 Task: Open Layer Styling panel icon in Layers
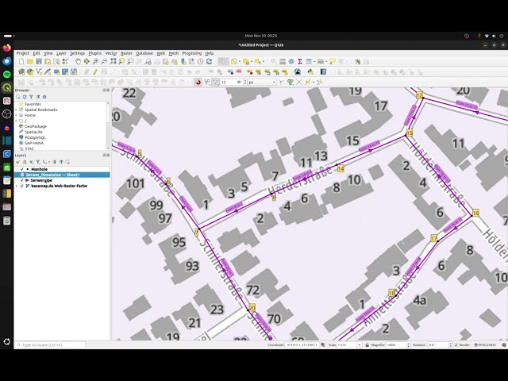pyautogui.click(x=17, y=162)
